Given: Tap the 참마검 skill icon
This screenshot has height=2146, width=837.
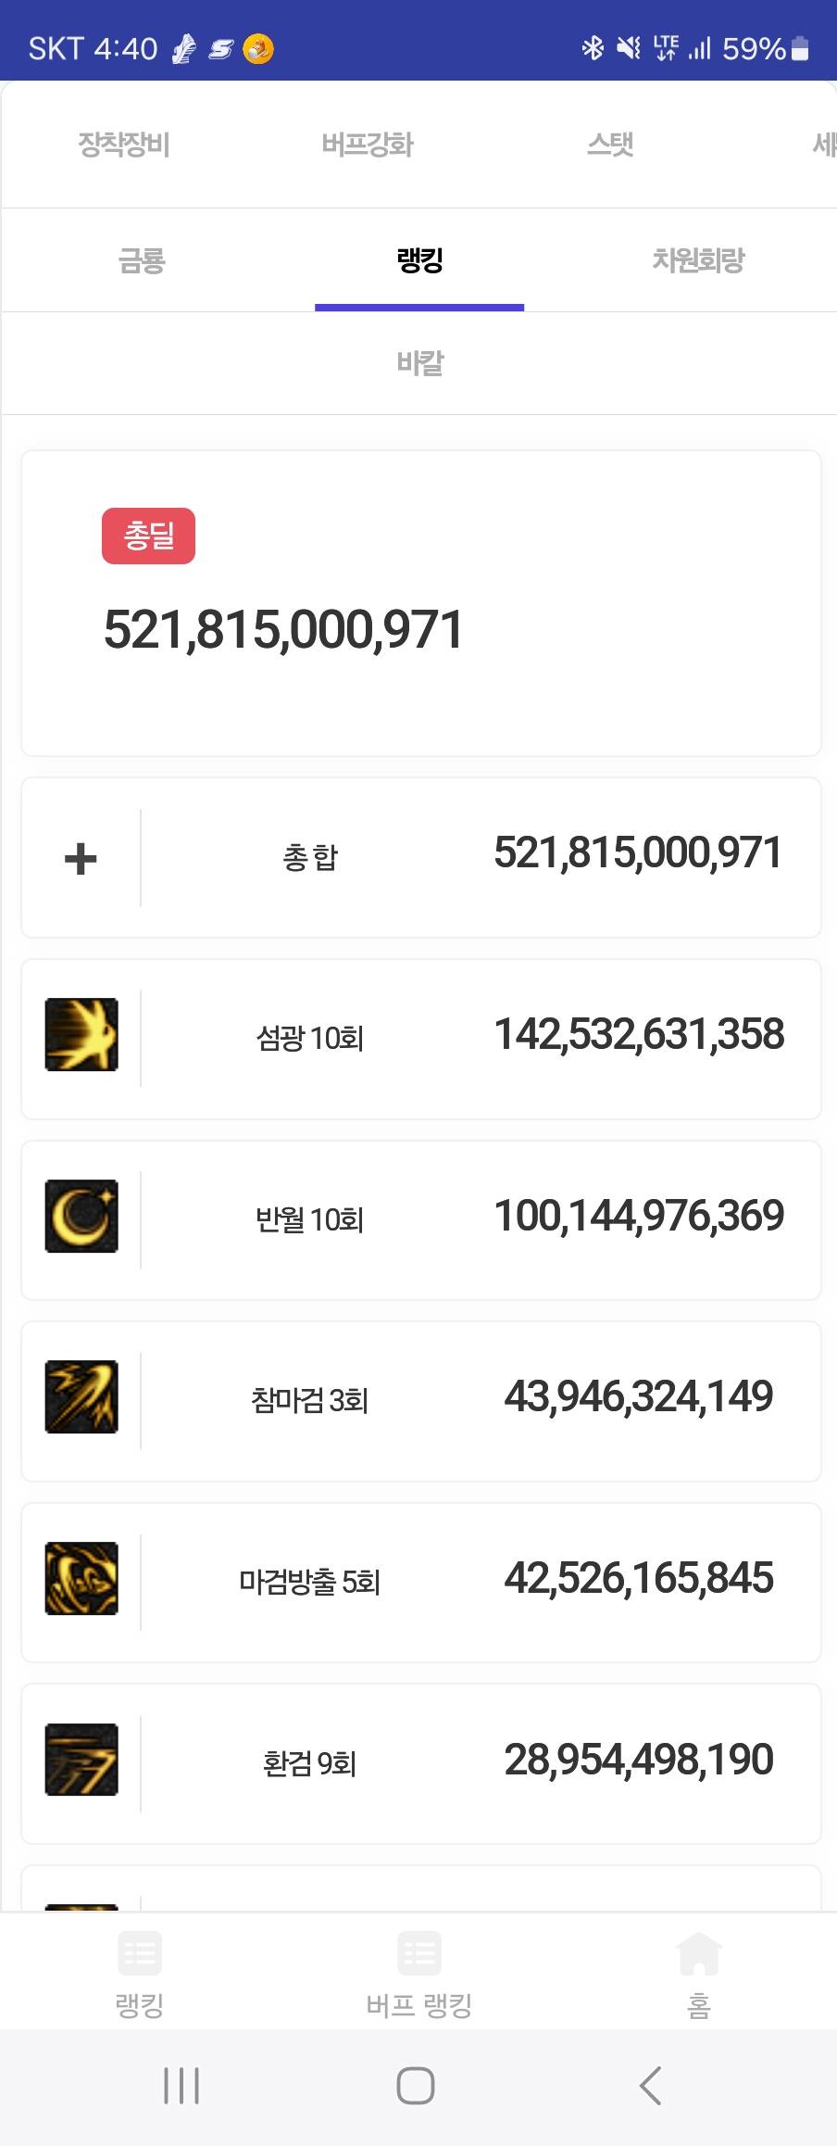Looking at the screenshot, I should point(81,1396).
